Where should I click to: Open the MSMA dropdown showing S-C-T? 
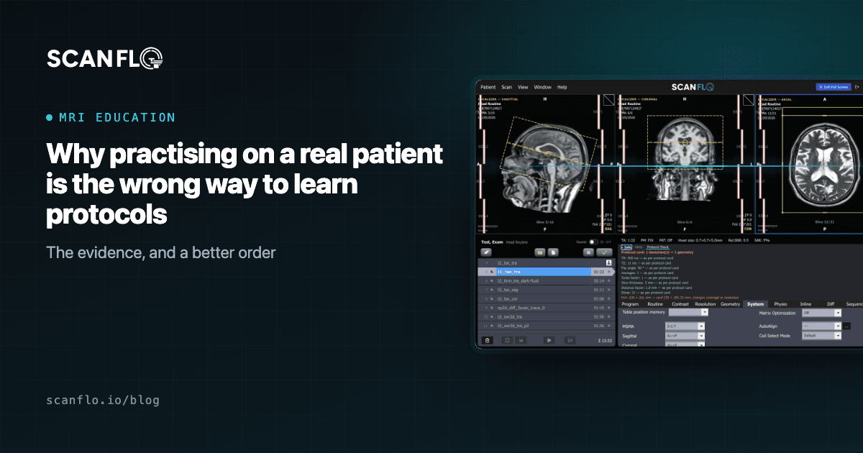[x=685, y=326]
